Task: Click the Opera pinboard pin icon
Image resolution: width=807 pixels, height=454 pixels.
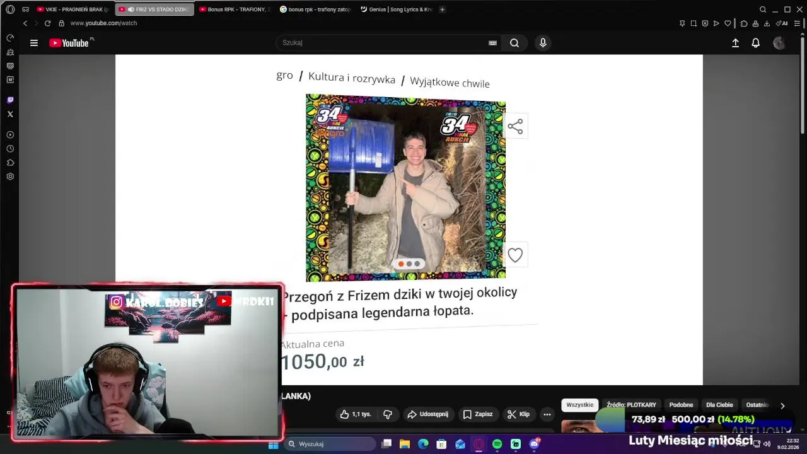Action: (682, 23)
